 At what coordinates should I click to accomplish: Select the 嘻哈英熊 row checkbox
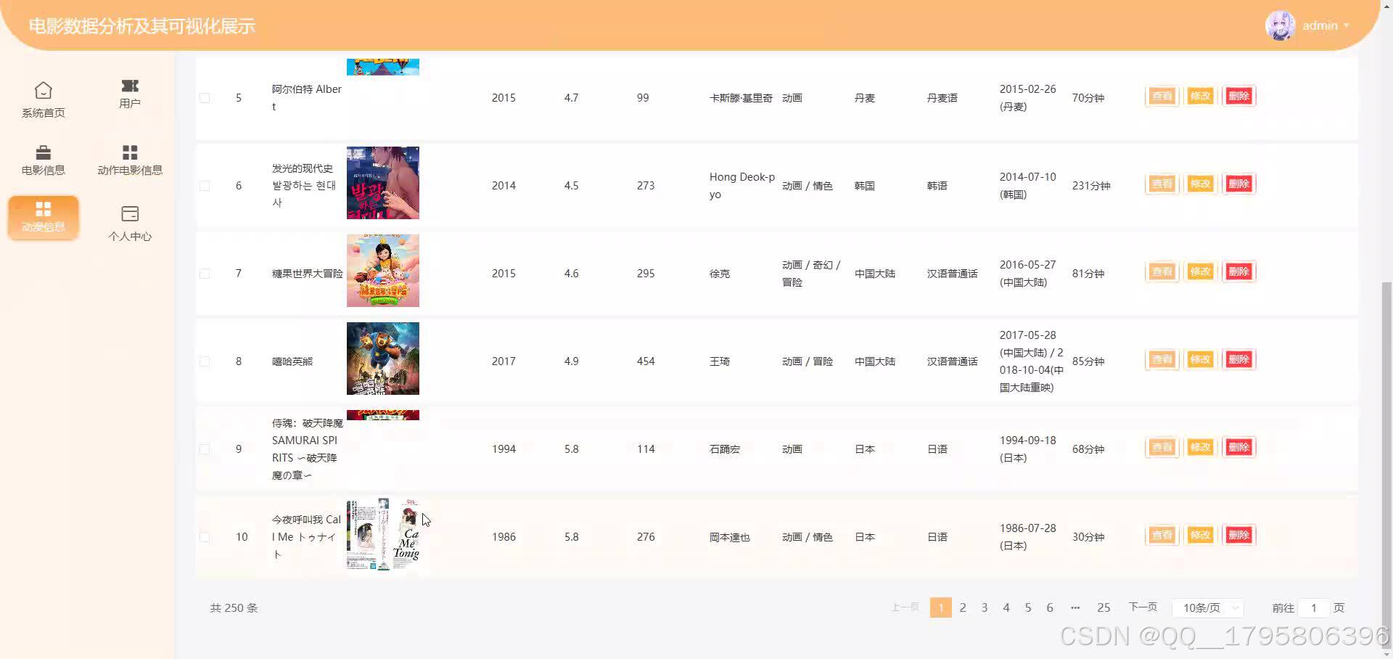pos(205,361)
